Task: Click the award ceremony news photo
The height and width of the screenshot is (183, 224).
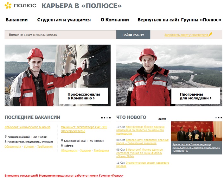Action: click(196, 131)
